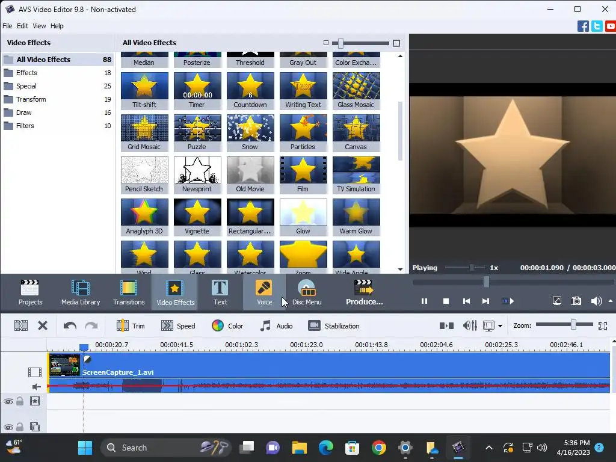Expand the volume slider arrow

[611, 301]
